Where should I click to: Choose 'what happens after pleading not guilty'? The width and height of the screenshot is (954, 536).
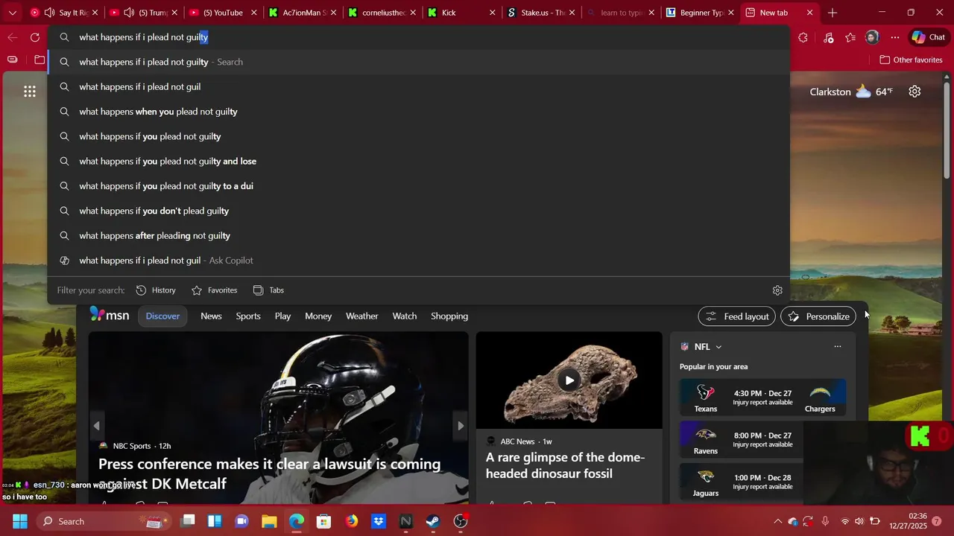point(418,236)
